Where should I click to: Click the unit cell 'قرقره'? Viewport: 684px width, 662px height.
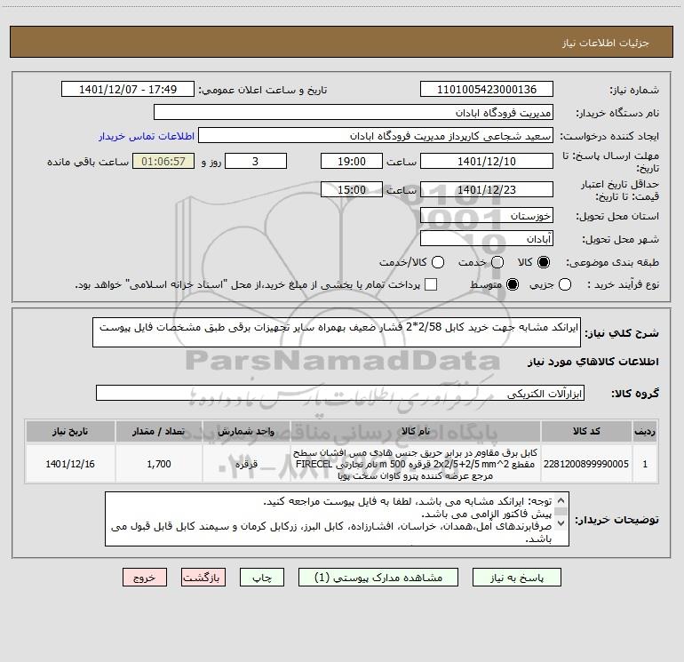[246, 464]
